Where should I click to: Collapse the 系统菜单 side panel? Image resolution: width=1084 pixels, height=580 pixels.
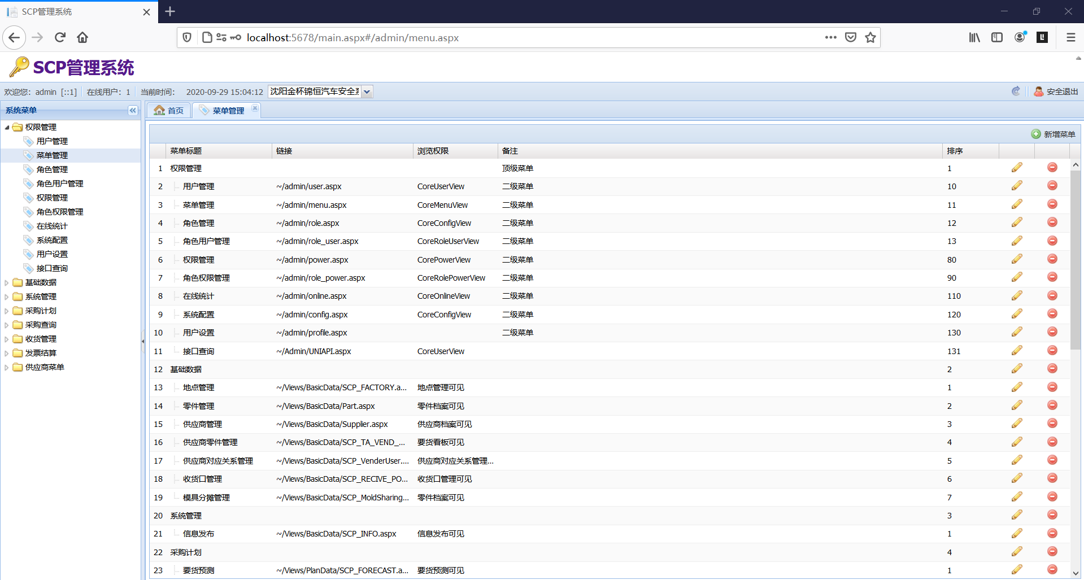tap(133, 110)
